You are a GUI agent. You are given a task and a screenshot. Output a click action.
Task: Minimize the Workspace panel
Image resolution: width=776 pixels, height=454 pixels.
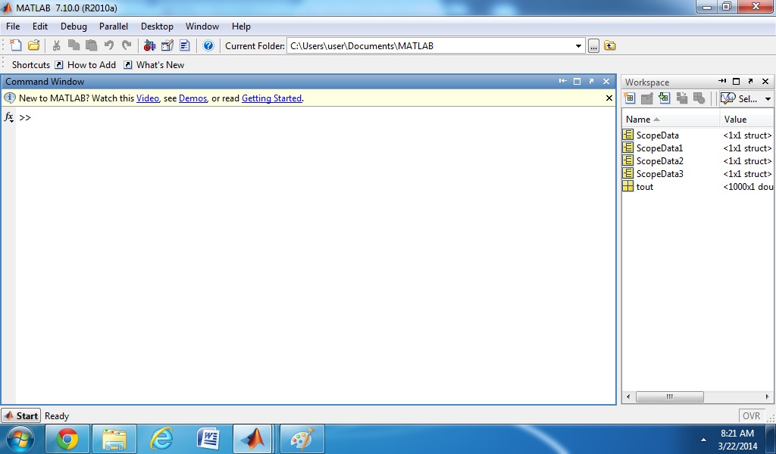coord(722,81)
